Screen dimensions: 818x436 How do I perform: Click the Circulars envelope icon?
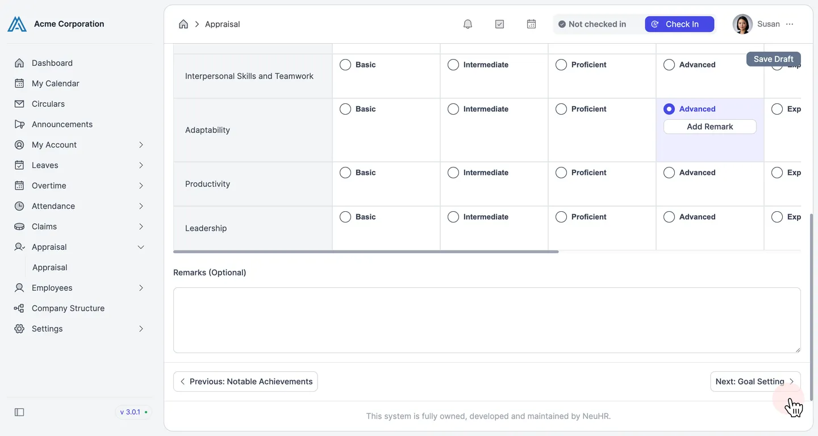click(19, 104)
